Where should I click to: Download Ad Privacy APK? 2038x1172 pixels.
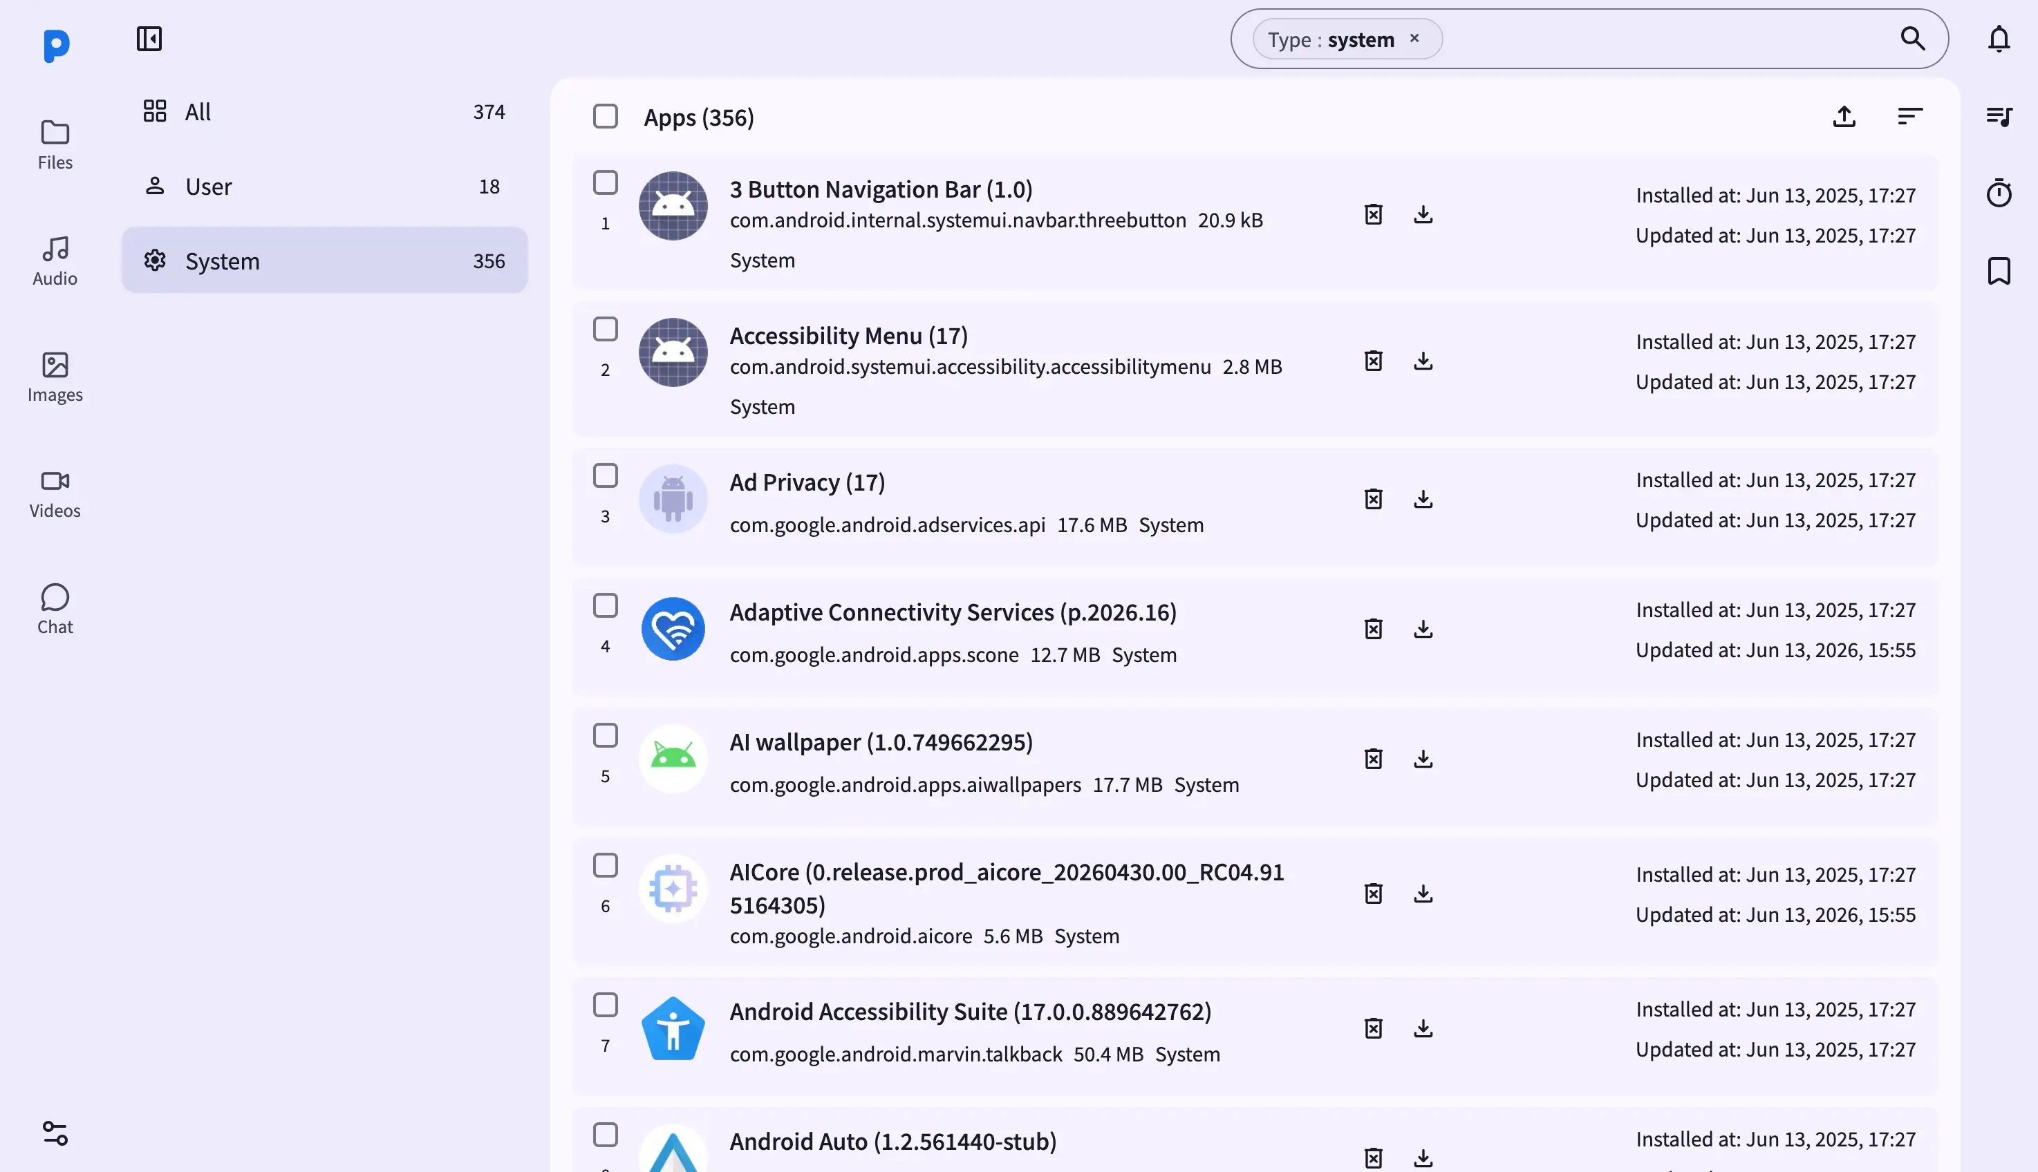pyautogui.click(x=1423, y=499)
